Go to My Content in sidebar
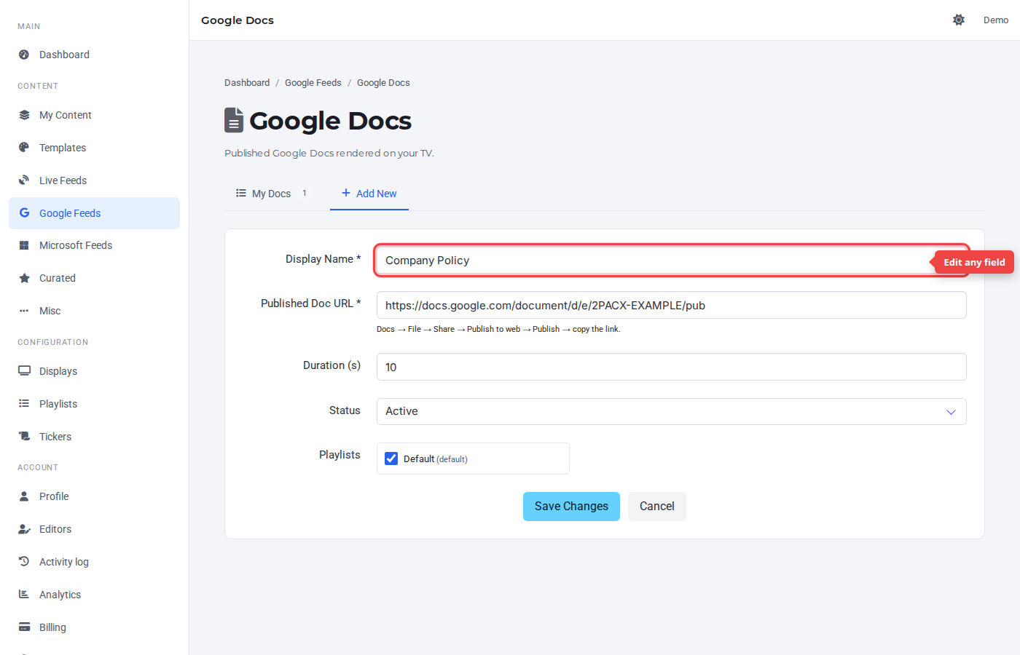This screenshot has width=1020, height=655. click(x=94, y=115)
